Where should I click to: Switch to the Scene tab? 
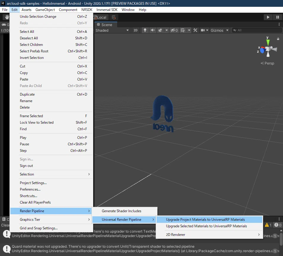coord(106,25)
